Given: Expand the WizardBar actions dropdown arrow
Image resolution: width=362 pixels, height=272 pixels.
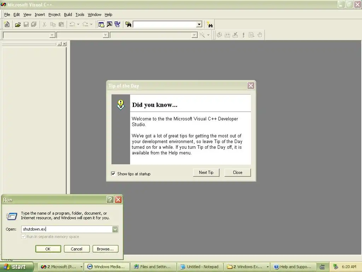Looking at the screenshot, I should (x=208, y=35).
